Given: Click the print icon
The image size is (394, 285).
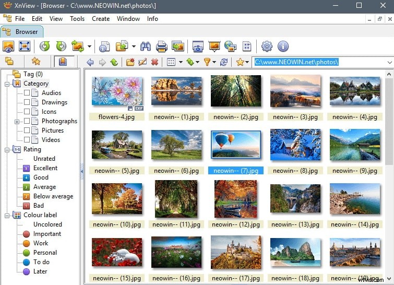Looking at the screenshot, I should tap(162, 46).
